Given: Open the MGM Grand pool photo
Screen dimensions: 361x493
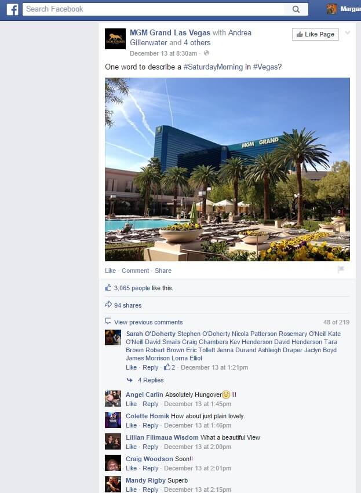Looking at the screenshot, I should 227,170.
